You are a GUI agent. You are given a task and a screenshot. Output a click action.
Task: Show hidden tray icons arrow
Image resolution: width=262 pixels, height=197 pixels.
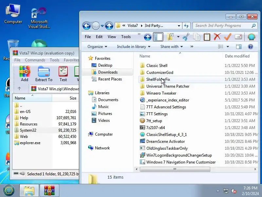pos(218,191)
